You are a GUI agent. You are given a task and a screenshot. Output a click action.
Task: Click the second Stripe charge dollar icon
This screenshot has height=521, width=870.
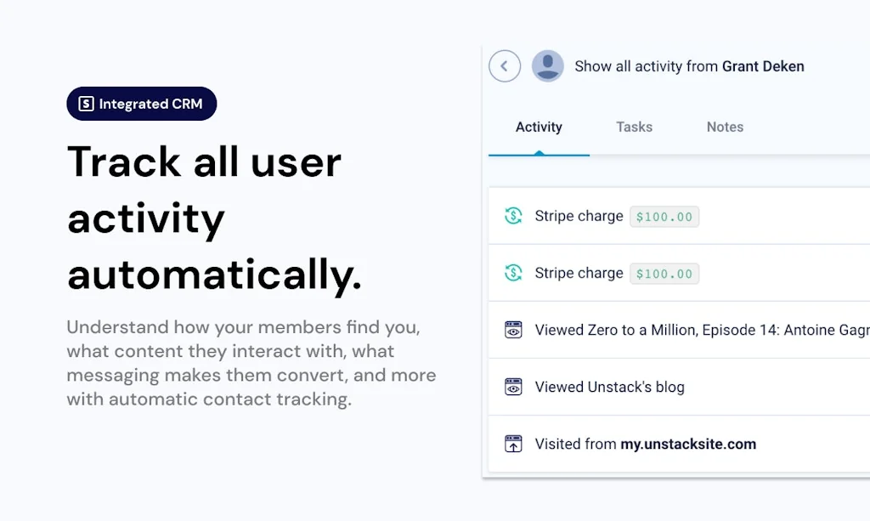513,273
